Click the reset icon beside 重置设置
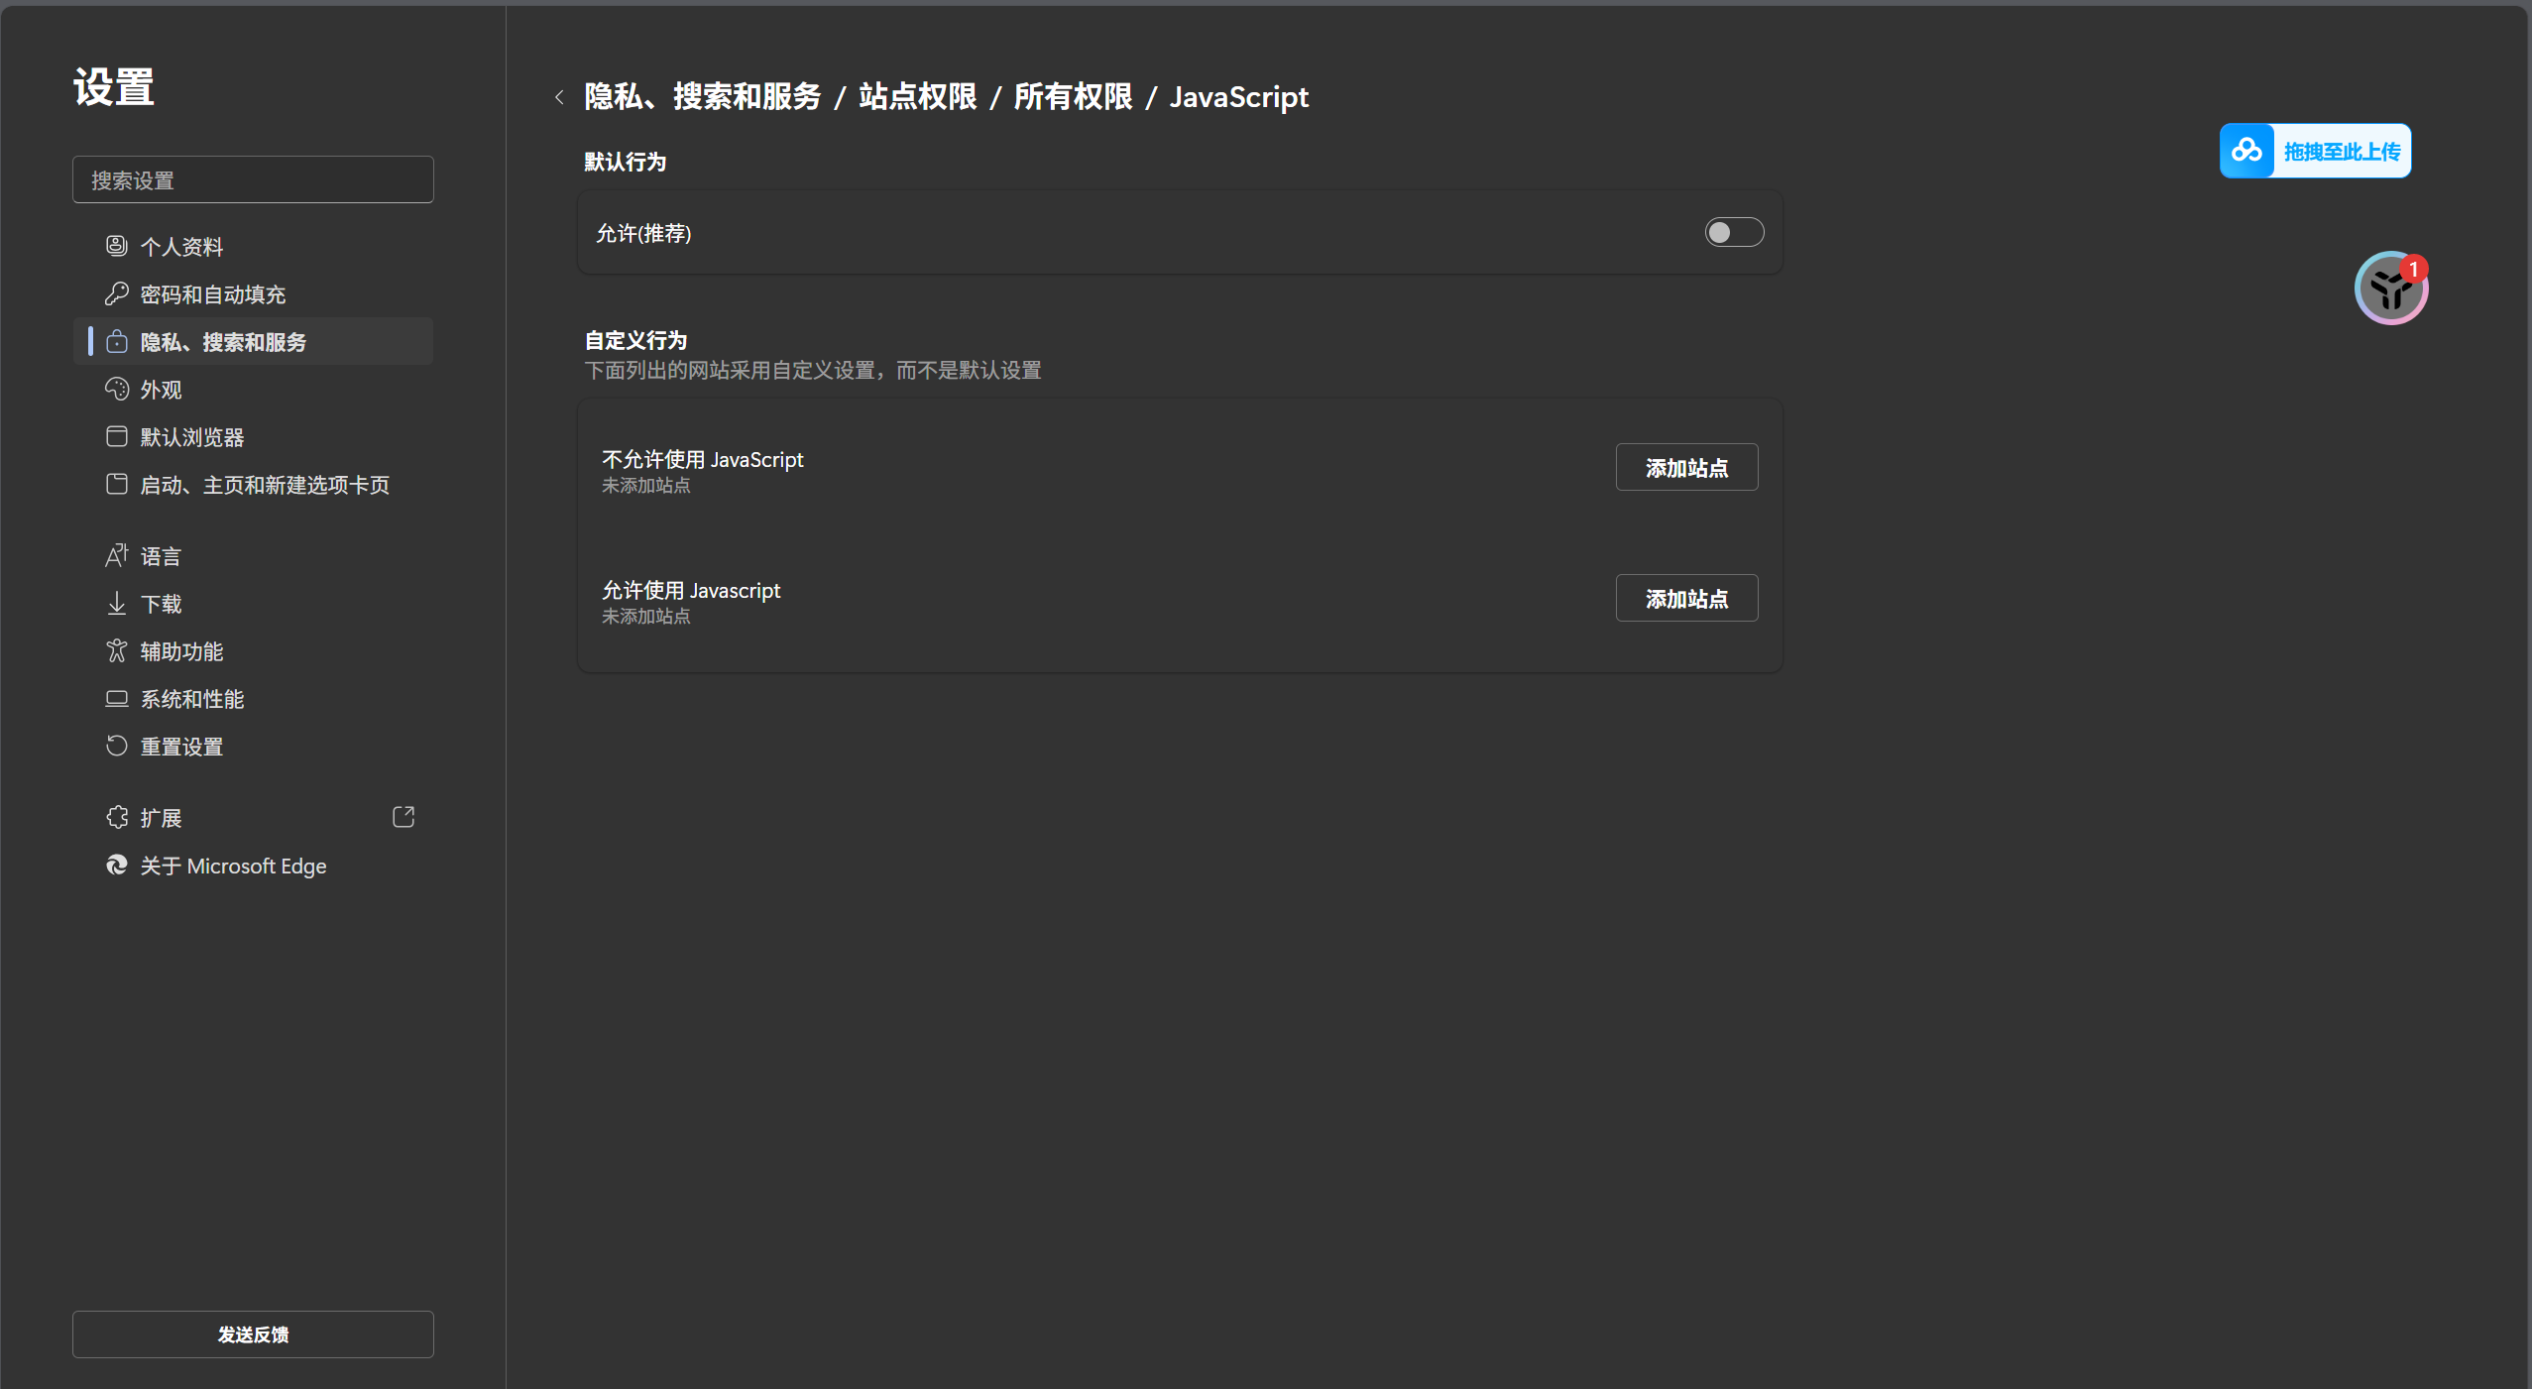 [x=117, y=746]
